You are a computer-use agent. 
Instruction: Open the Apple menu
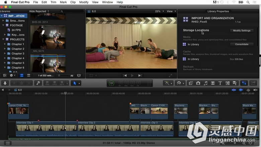(5, 2)
